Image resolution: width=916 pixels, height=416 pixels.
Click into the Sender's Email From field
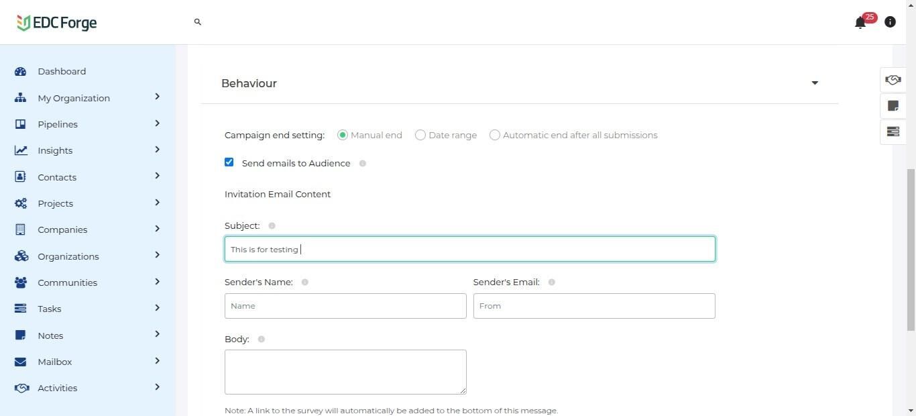pos(594,306)
